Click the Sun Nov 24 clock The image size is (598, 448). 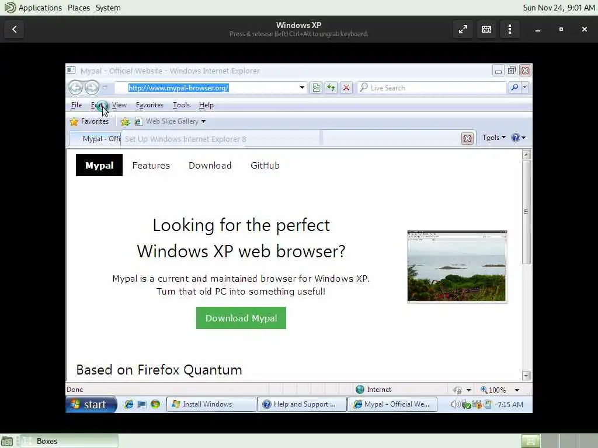point(559,8)
